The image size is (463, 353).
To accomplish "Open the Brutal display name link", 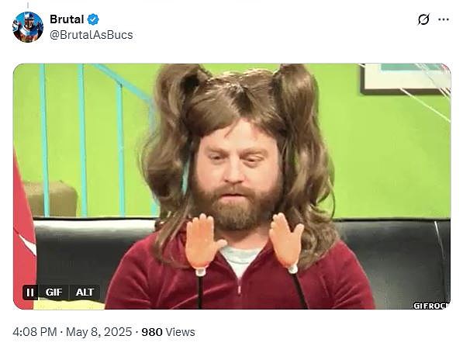I will click(67, 19).
